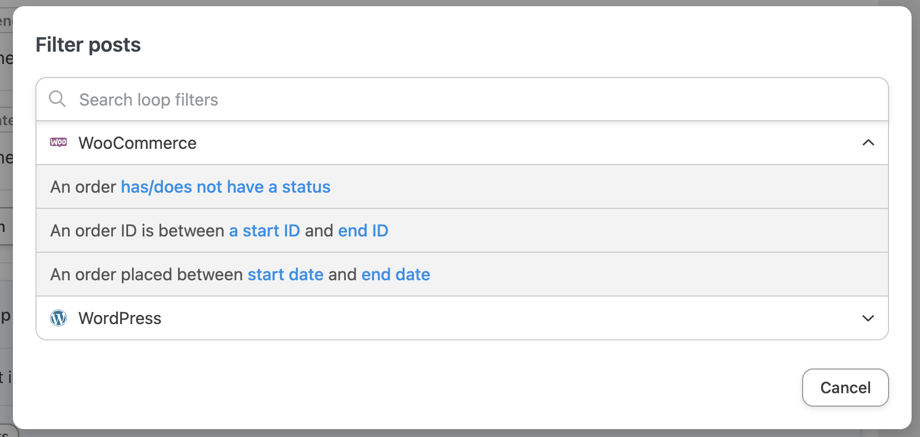The image size is (920, 437).
Task: Click the "a start ID" link
Action: coord(265,231)
